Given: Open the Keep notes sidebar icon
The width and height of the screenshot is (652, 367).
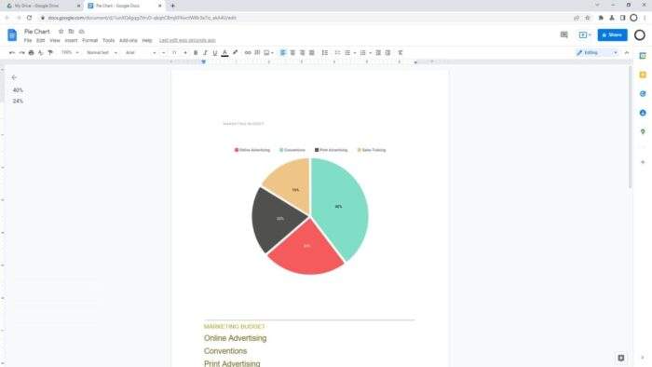Looking at the screenshot, I should coord(643,75).
